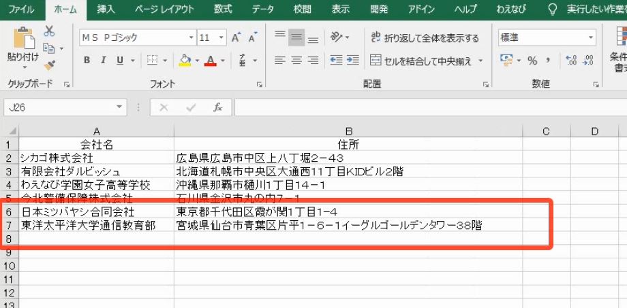Click in the formula bar
The image size is (627, 308).
click(430, 107)
